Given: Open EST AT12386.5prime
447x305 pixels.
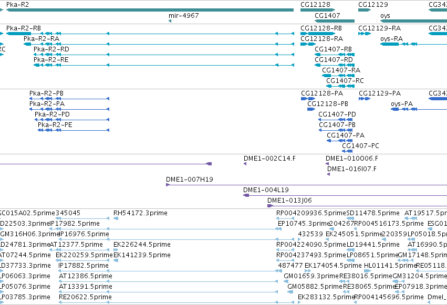Looking at the screenshot, I should click(86, 277).
